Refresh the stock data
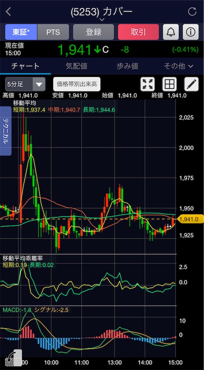This screenshot has height=370, width=204. (192, 11)
